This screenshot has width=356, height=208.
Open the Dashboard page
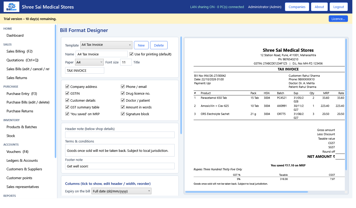click(x=15, y=35)
